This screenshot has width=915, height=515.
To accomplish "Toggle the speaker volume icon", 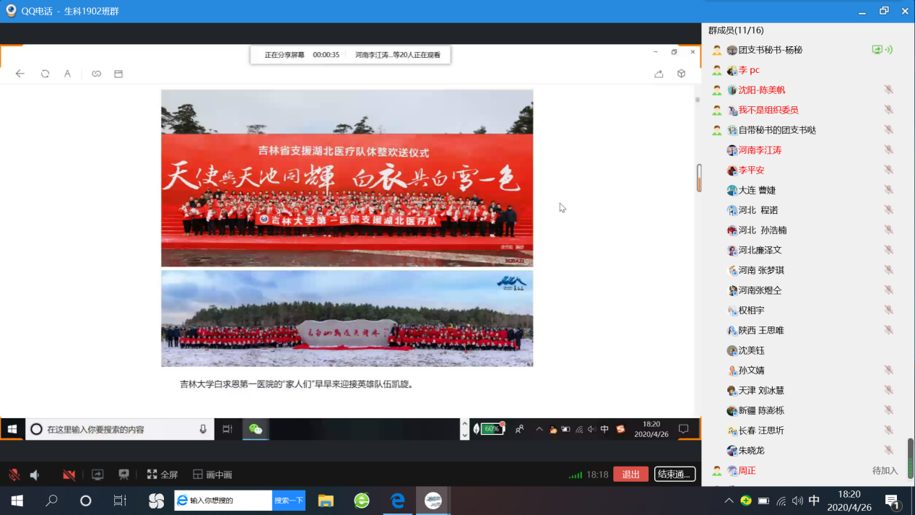I will pyautogui.click(x=35, y=475).
